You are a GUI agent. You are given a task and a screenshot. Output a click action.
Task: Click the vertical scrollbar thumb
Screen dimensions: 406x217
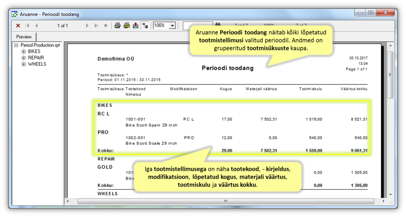coord(390,75)
